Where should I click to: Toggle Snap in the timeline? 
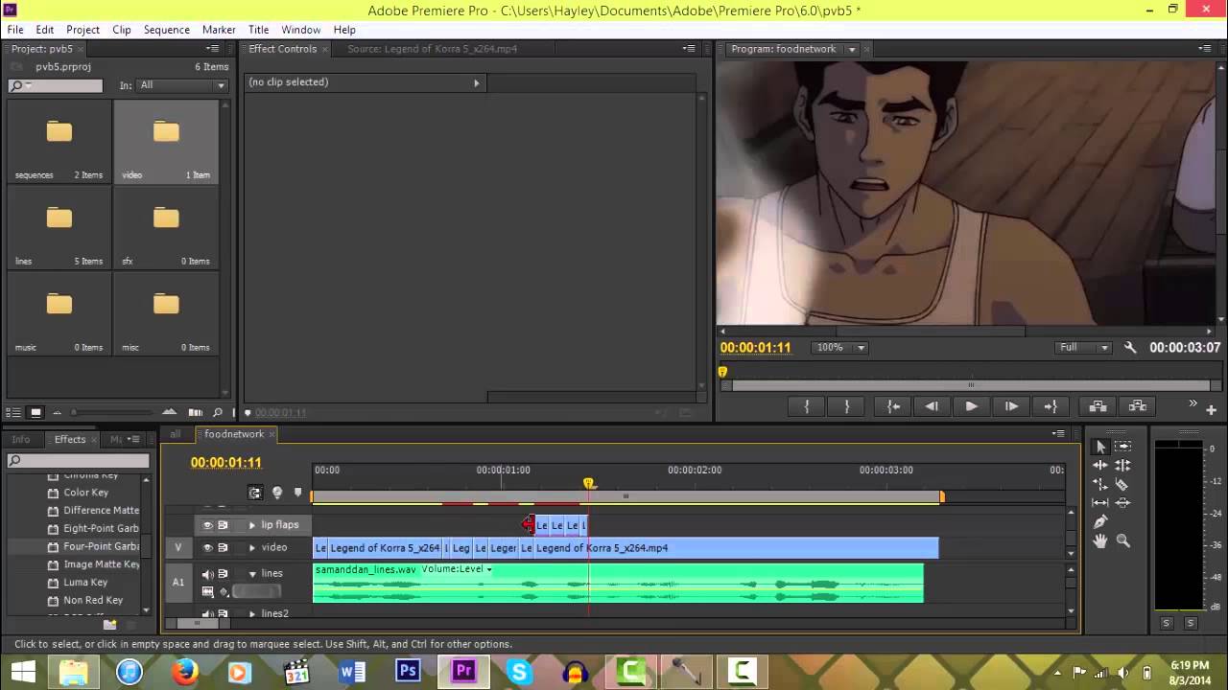point(254,493)
